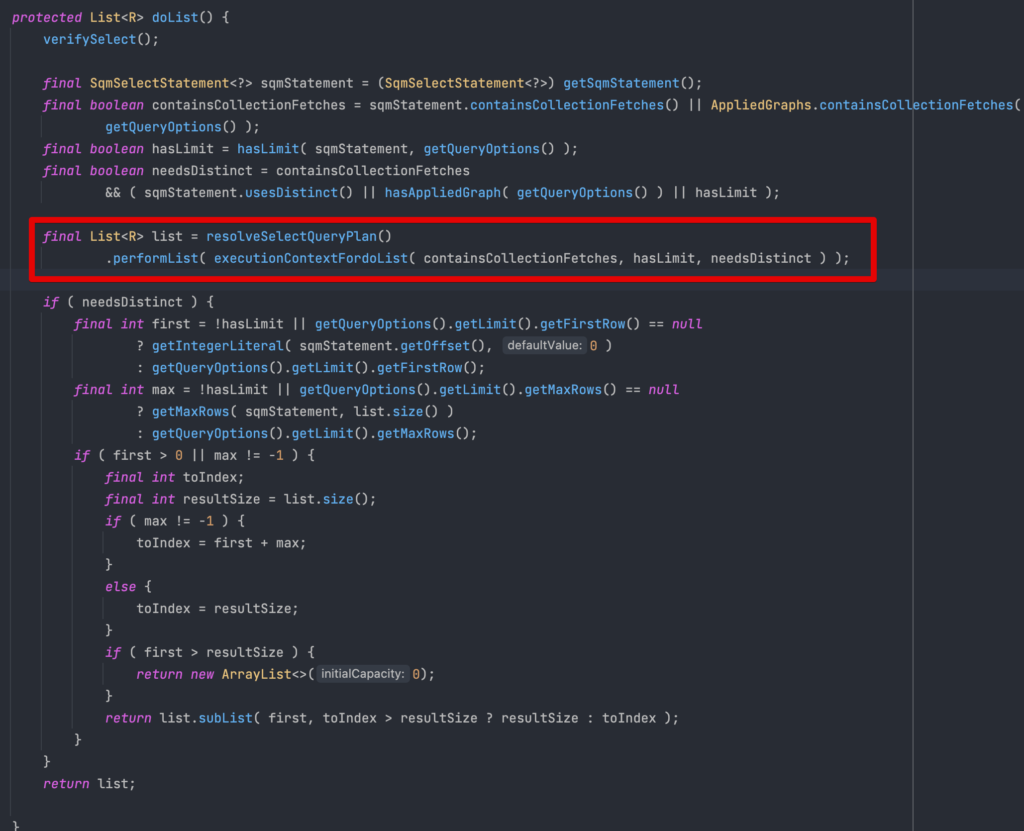Click the getOffset() call
The height and width of the screenshot is (831, 1024).
(x=442, y=346)
